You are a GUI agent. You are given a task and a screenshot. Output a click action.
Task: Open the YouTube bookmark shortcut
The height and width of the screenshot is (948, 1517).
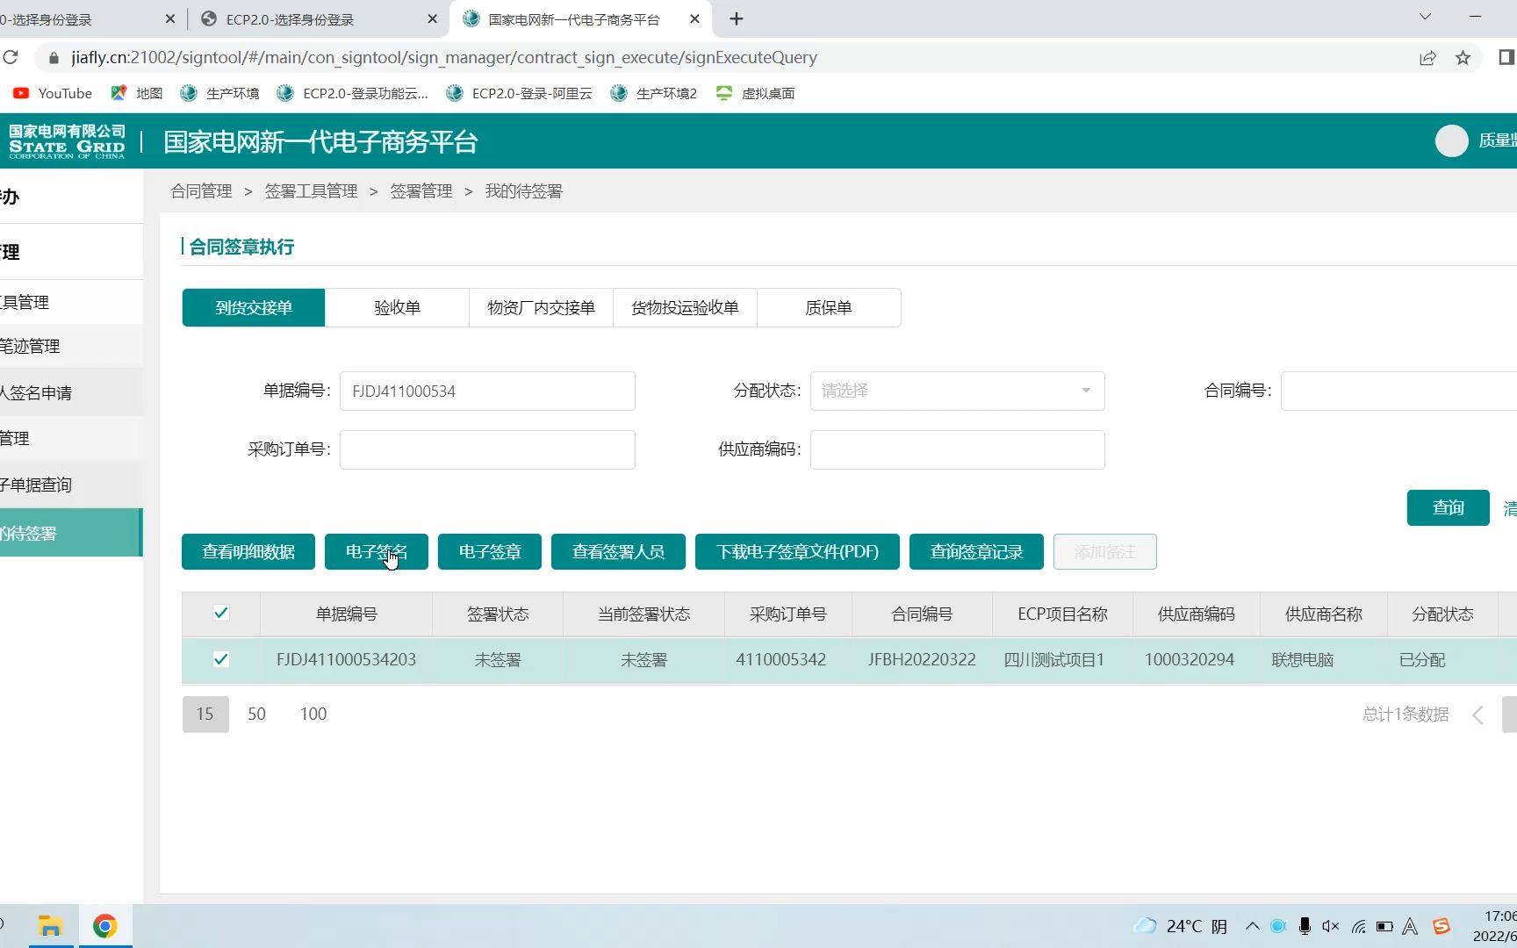(52, 93)
